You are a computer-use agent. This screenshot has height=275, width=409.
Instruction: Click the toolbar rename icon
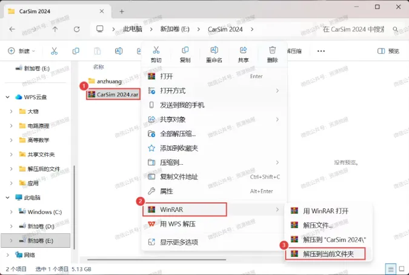[119, 51]
